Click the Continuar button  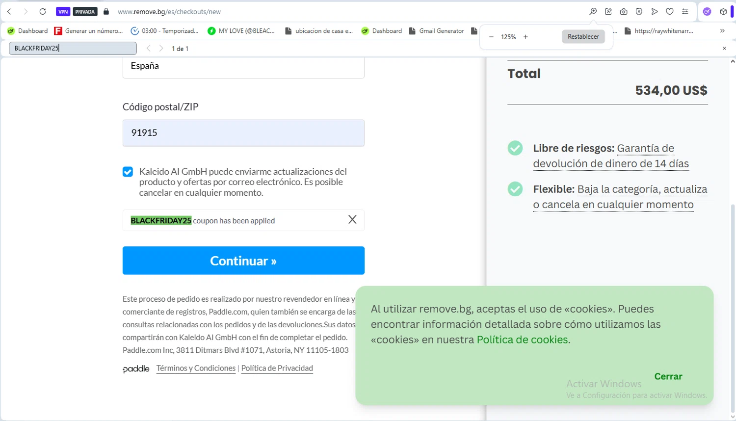pyautogui.click(x=243, y=261)
